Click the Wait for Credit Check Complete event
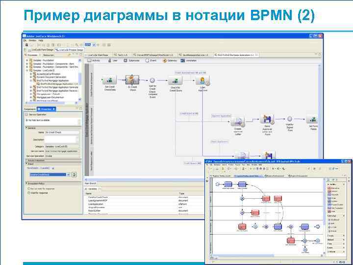This screenshot has height=265, width=353. tap(152, 80)
